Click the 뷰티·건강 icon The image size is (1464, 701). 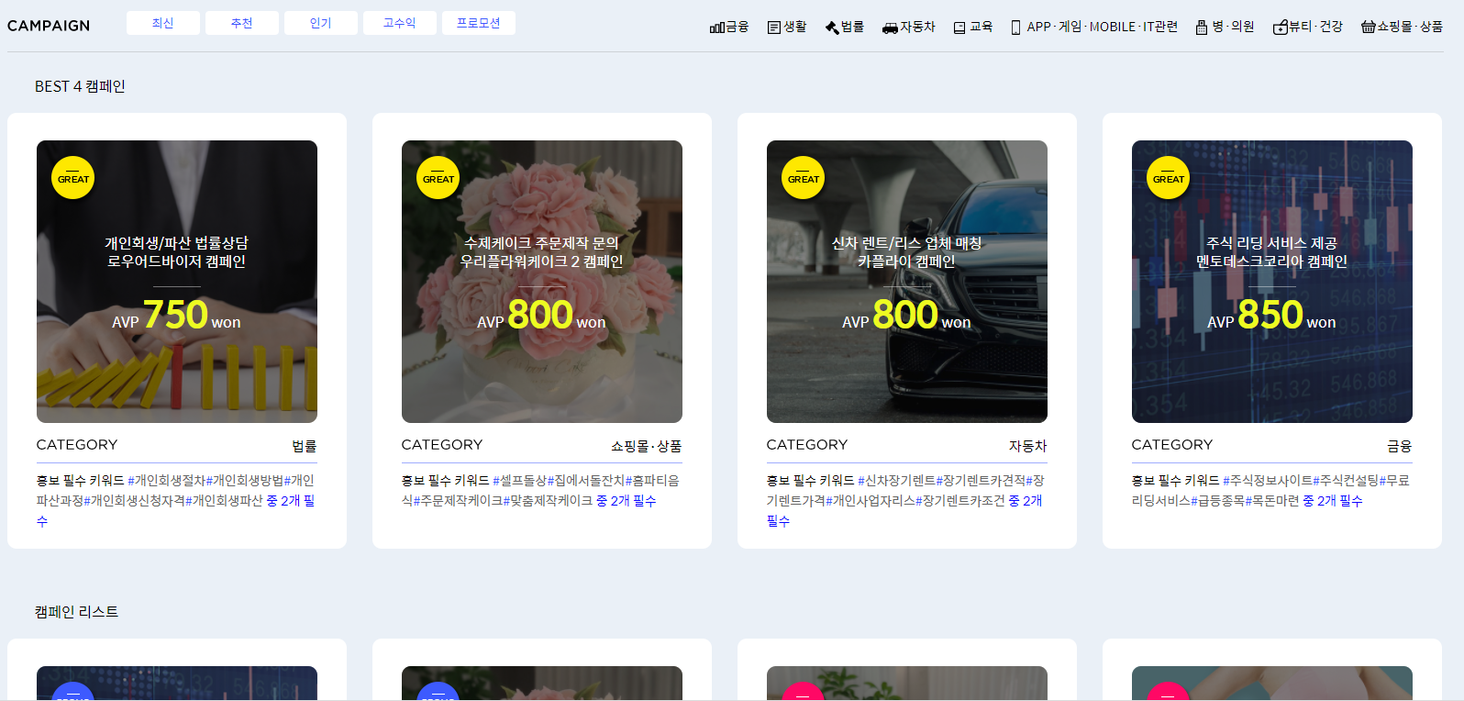pos(1281,28)
